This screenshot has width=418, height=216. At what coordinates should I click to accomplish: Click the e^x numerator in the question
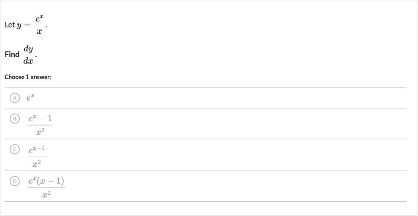[x=40, y=19]
